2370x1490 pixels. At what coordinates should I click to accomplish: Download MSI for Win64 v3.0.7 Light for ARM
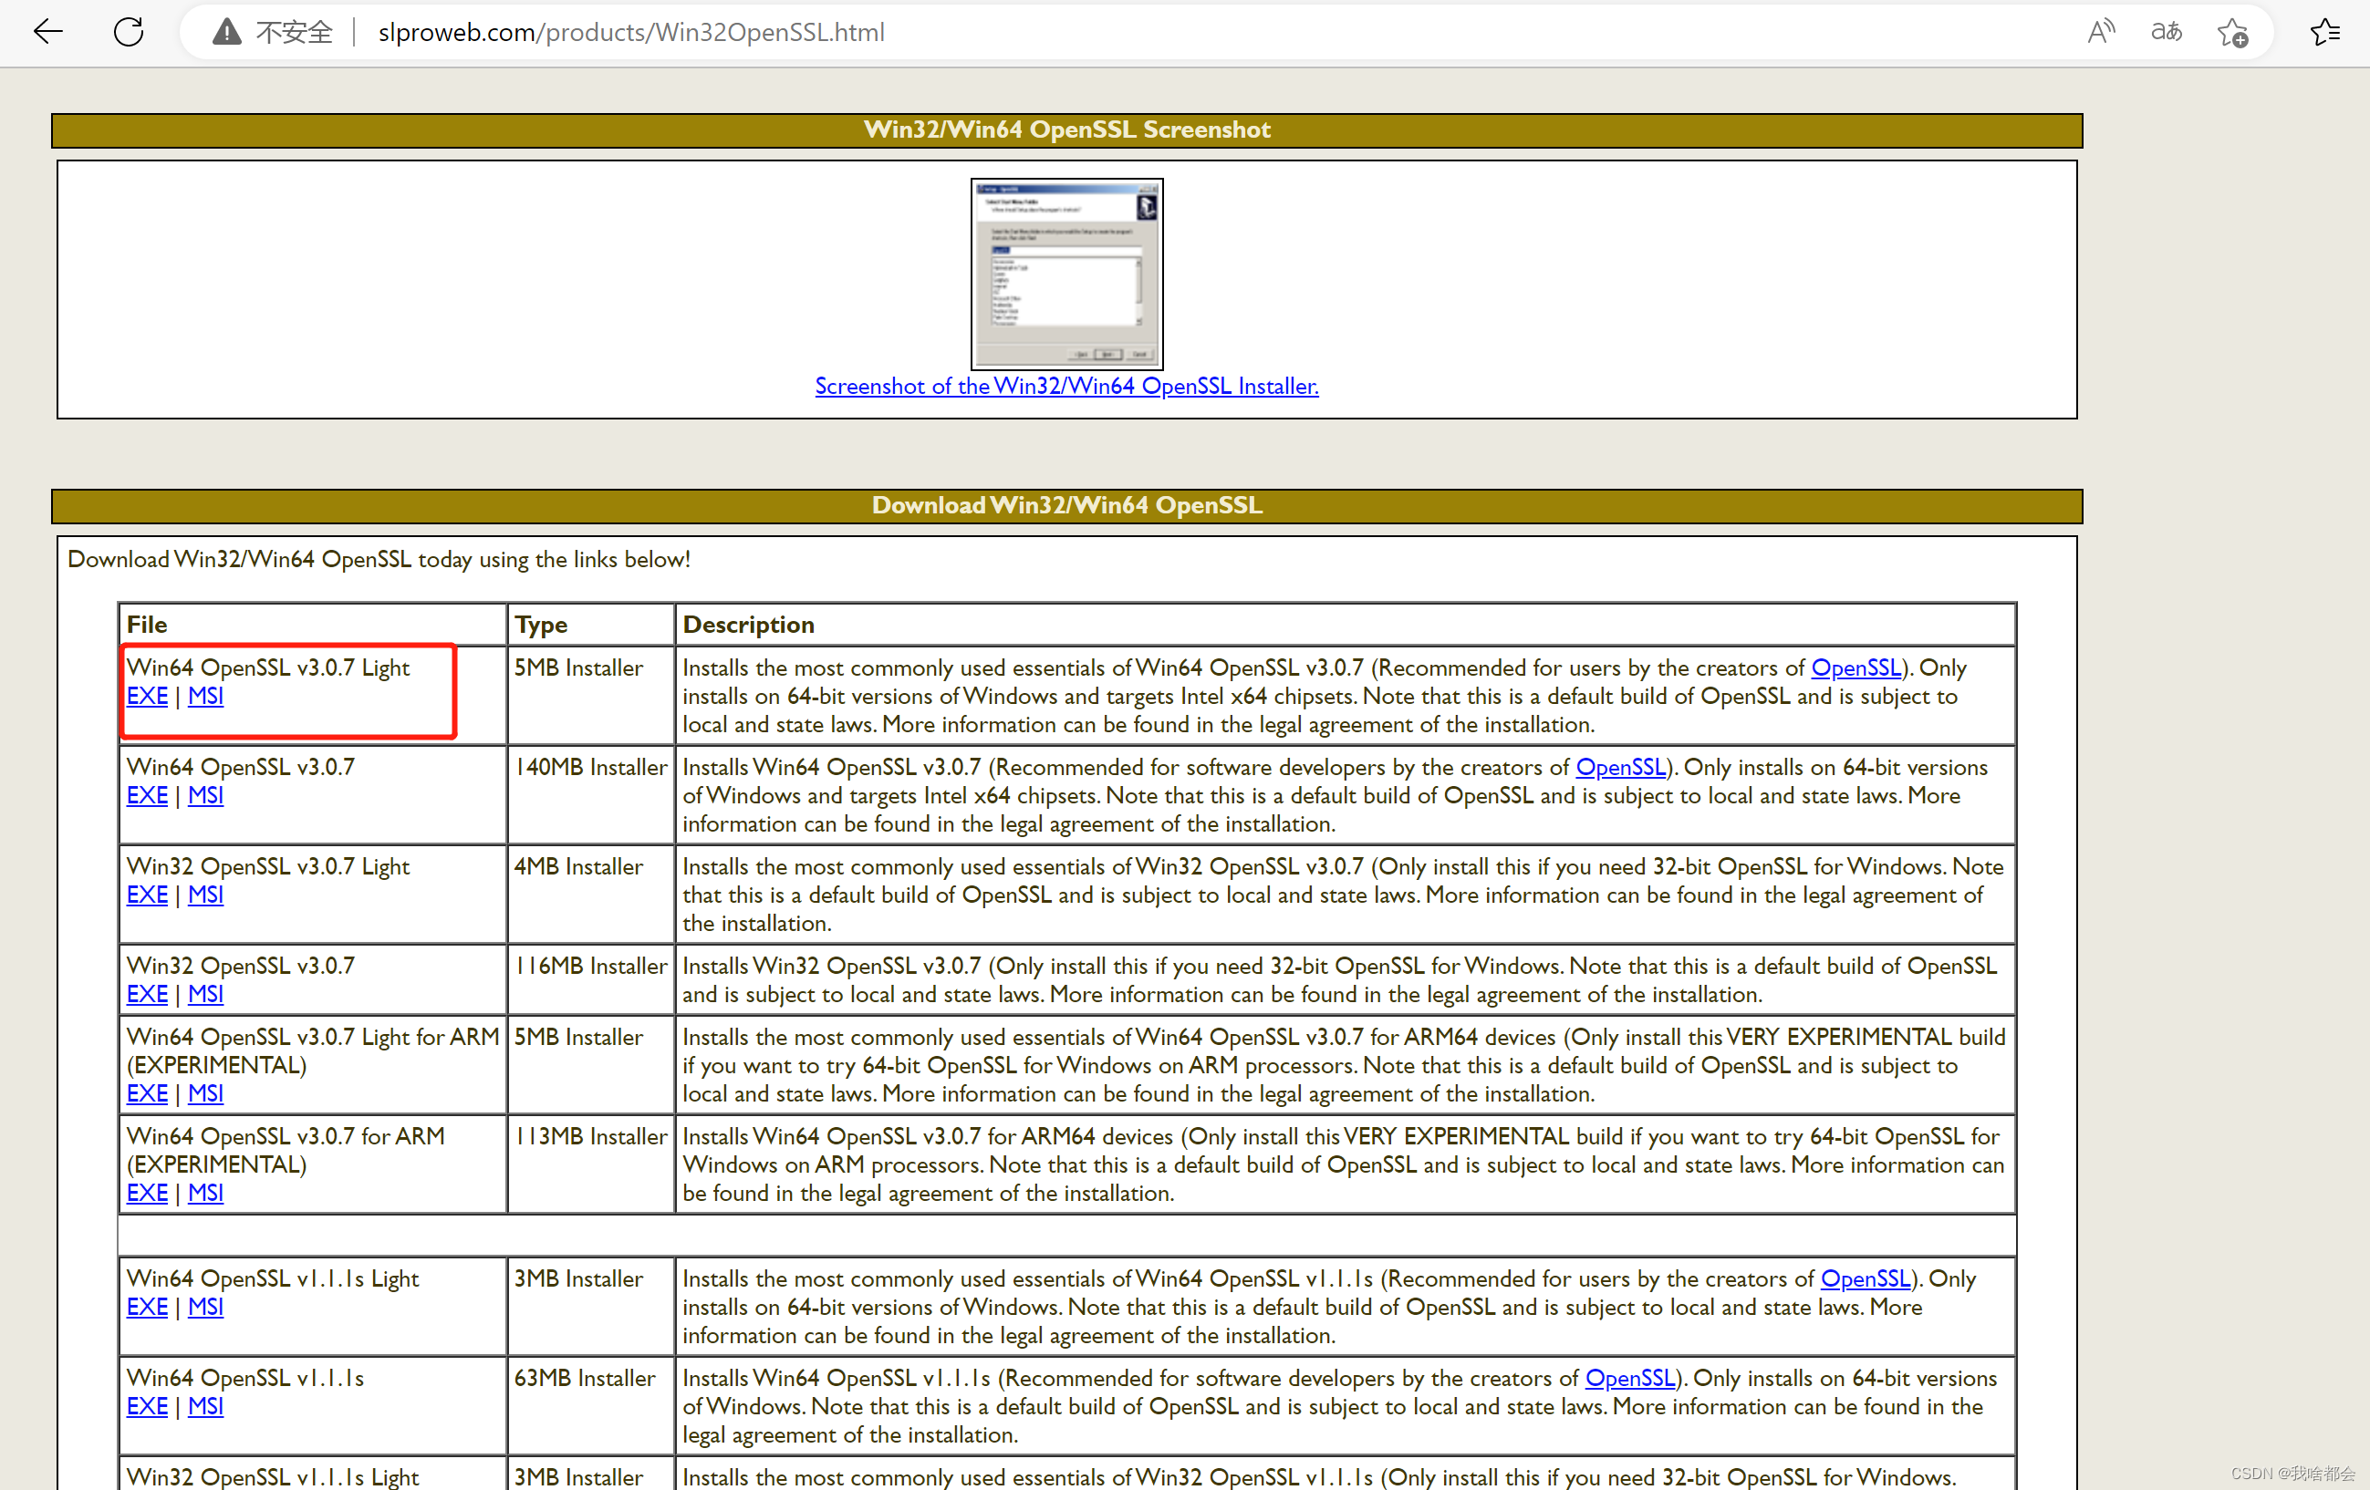click(x=205, y=1092)
